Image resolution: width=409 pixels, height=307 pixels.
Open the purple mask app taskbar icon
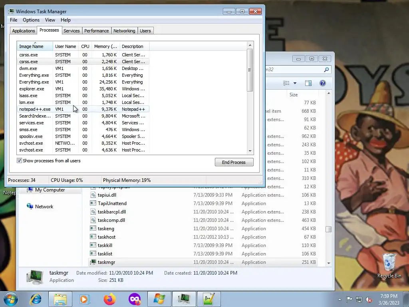pos(135,299)
